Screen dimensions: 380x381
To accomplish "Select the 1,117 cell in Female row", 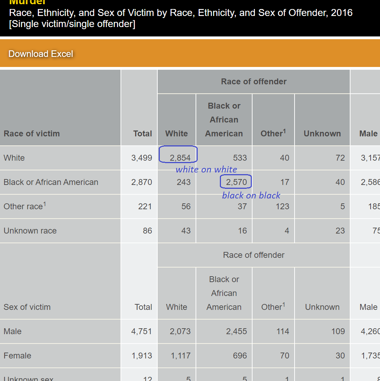I will pos(181,356).
